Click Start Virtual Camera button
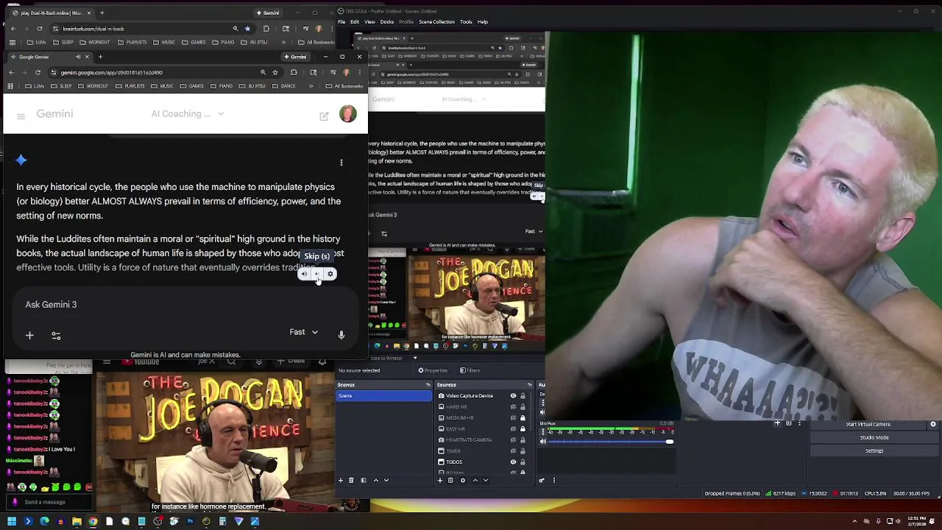 point(868,424)
